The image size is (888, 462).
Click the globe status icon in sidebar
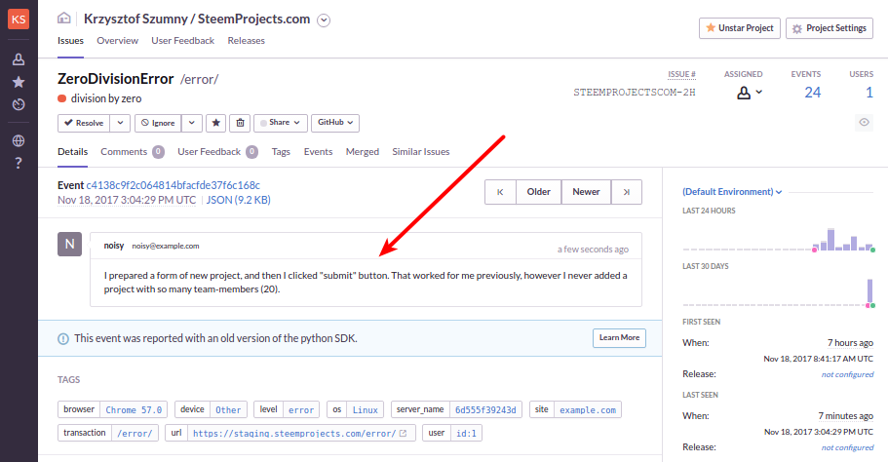coord(19,140)
